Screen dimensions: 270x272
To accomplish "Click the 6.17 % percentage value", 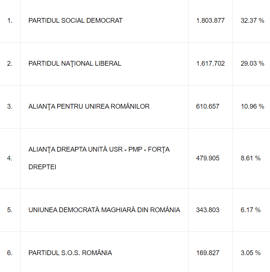I will coord(251,210).
